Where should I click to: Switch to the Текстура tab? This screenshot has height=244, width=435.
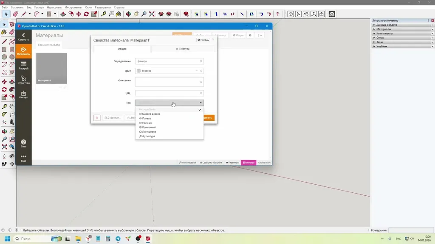(x=183, y=49)
